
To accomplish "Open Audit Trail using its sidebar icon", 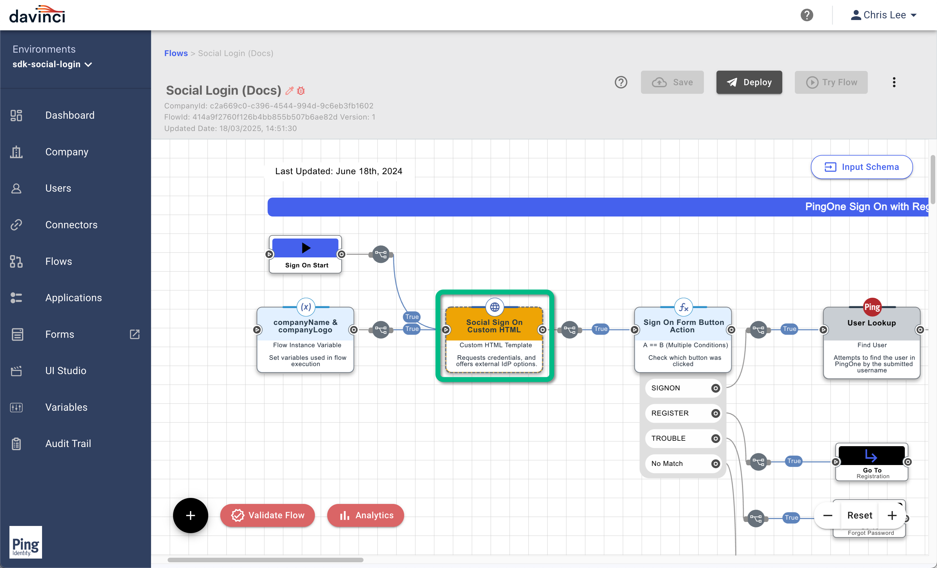I will tap(16, 443).
